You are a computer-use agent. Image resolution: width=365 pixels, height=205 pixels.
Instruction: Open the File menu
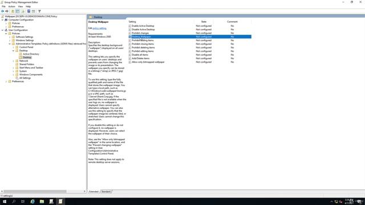[x=3, y=6]
